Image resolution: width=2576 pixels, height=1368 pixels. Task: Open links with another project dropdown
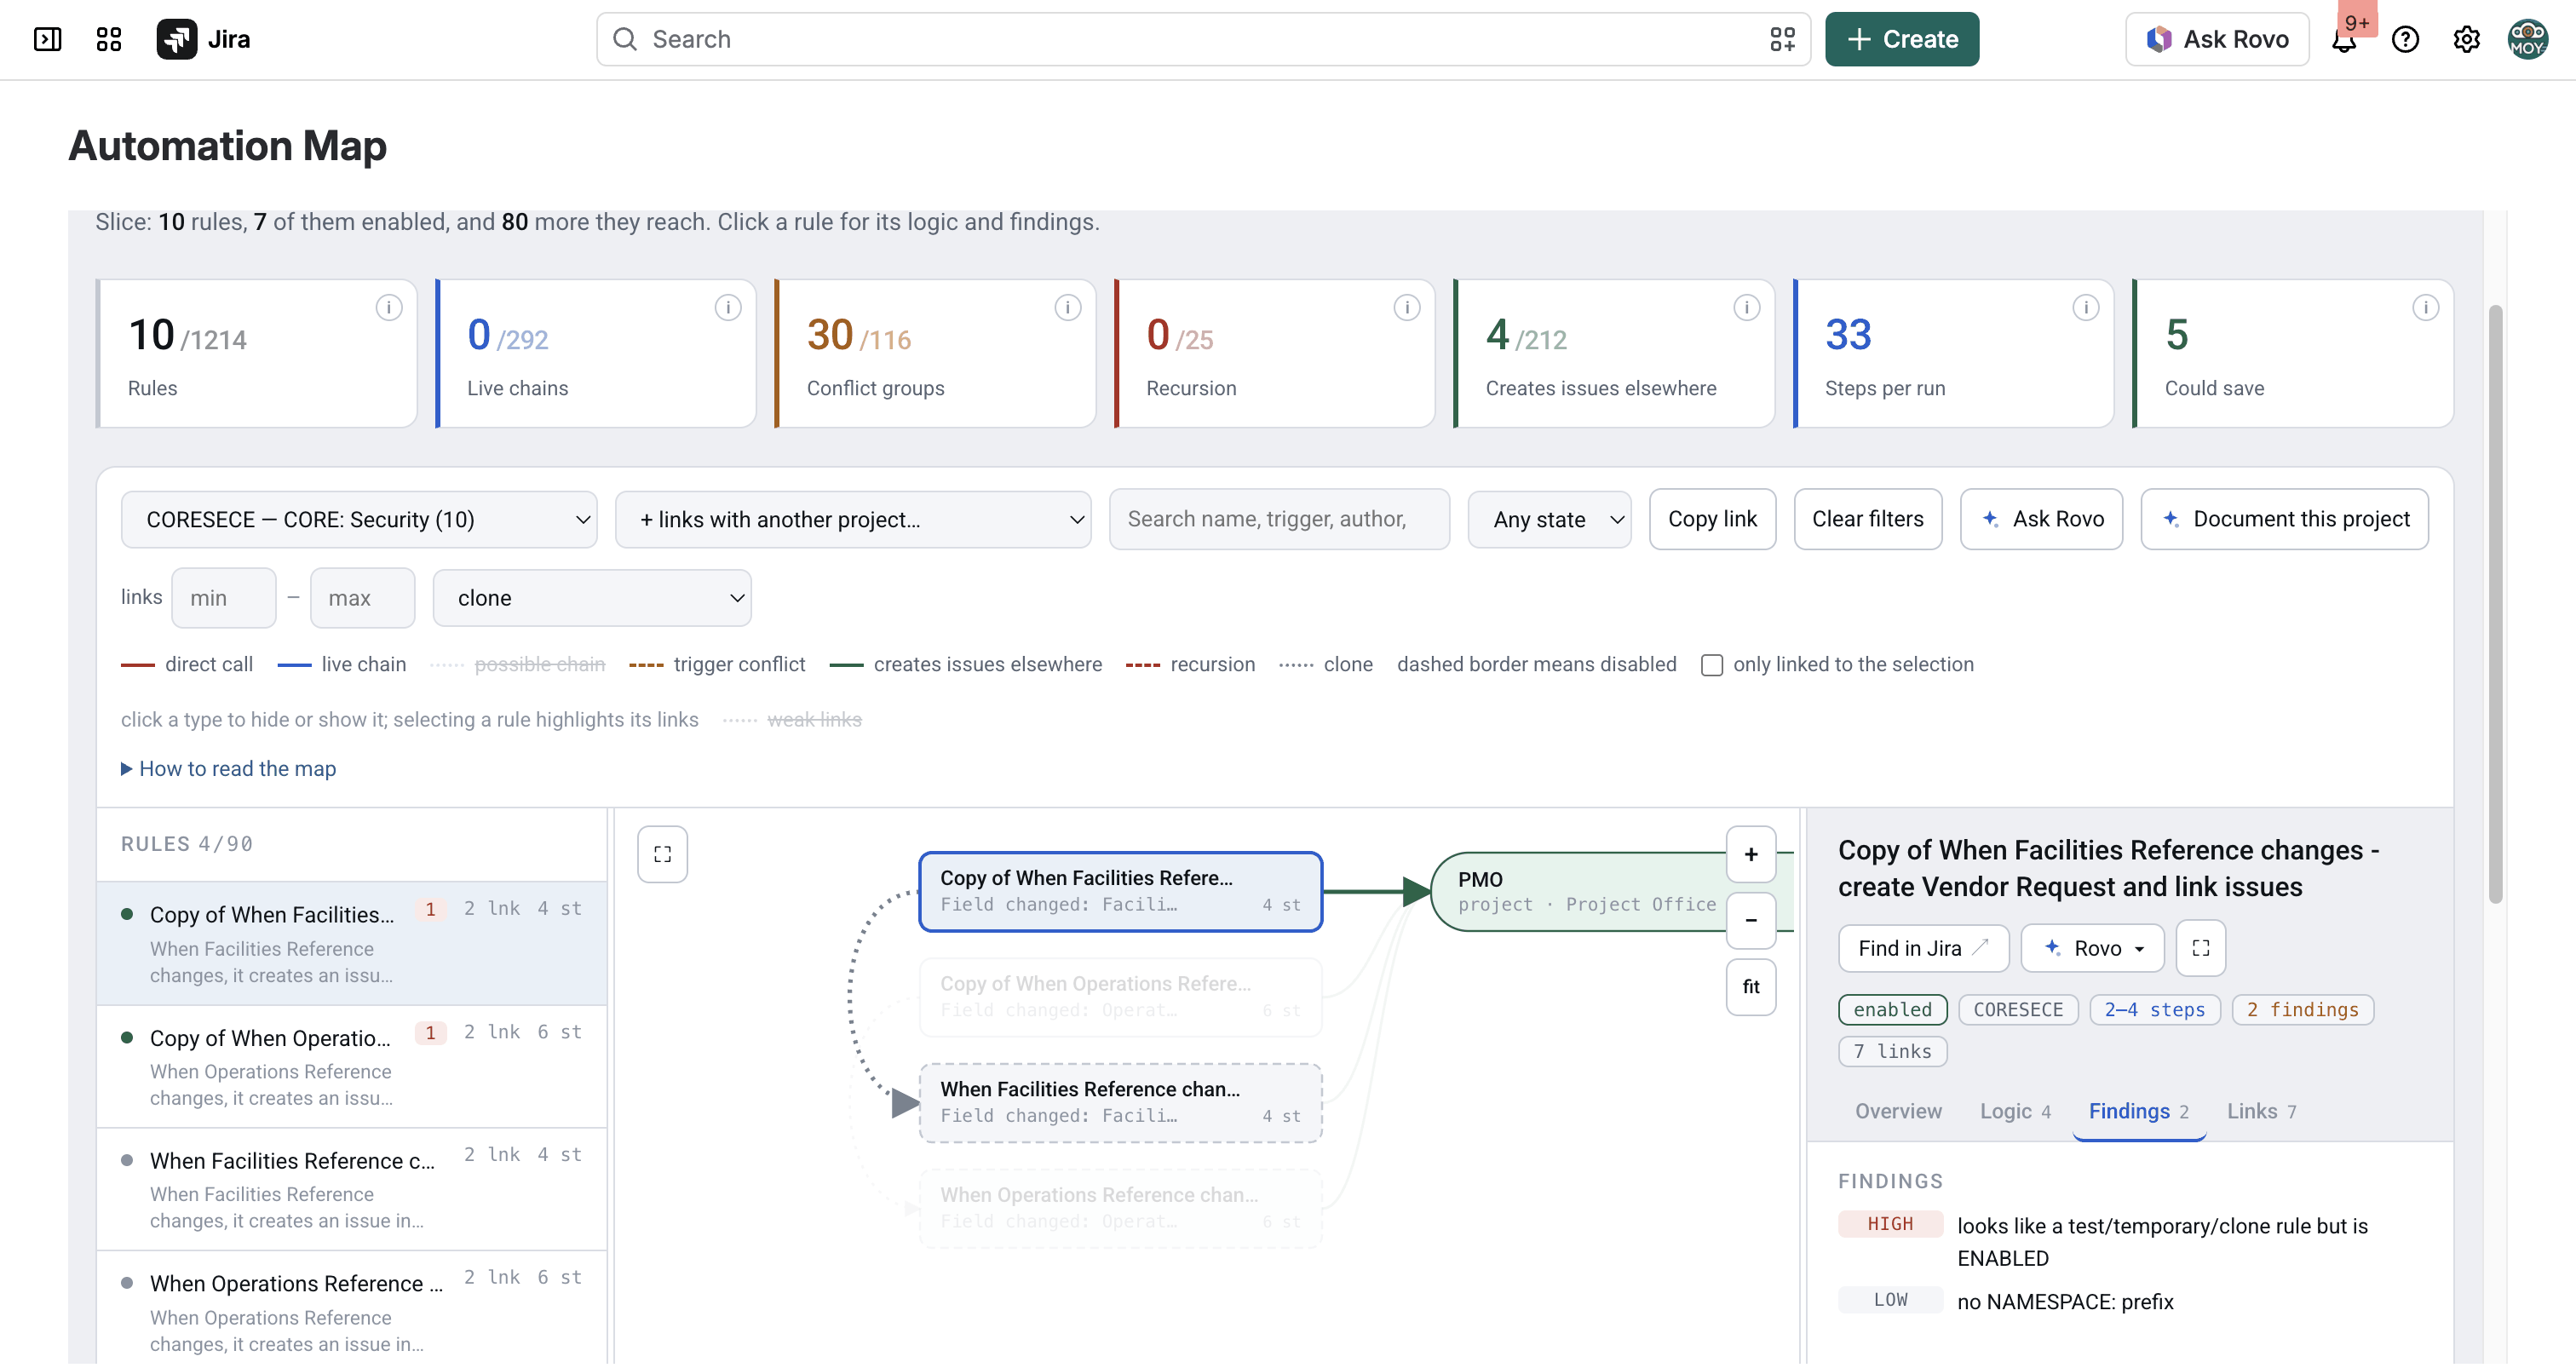point(853,519)
